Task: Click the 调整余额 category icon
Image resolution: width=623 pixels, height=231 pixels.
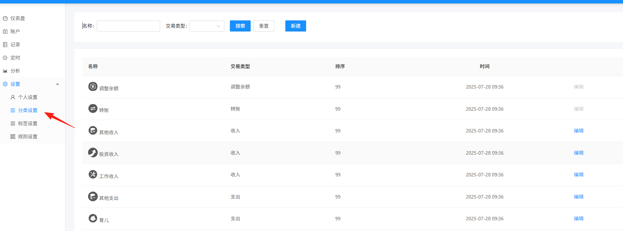Action: click(93, 86)
